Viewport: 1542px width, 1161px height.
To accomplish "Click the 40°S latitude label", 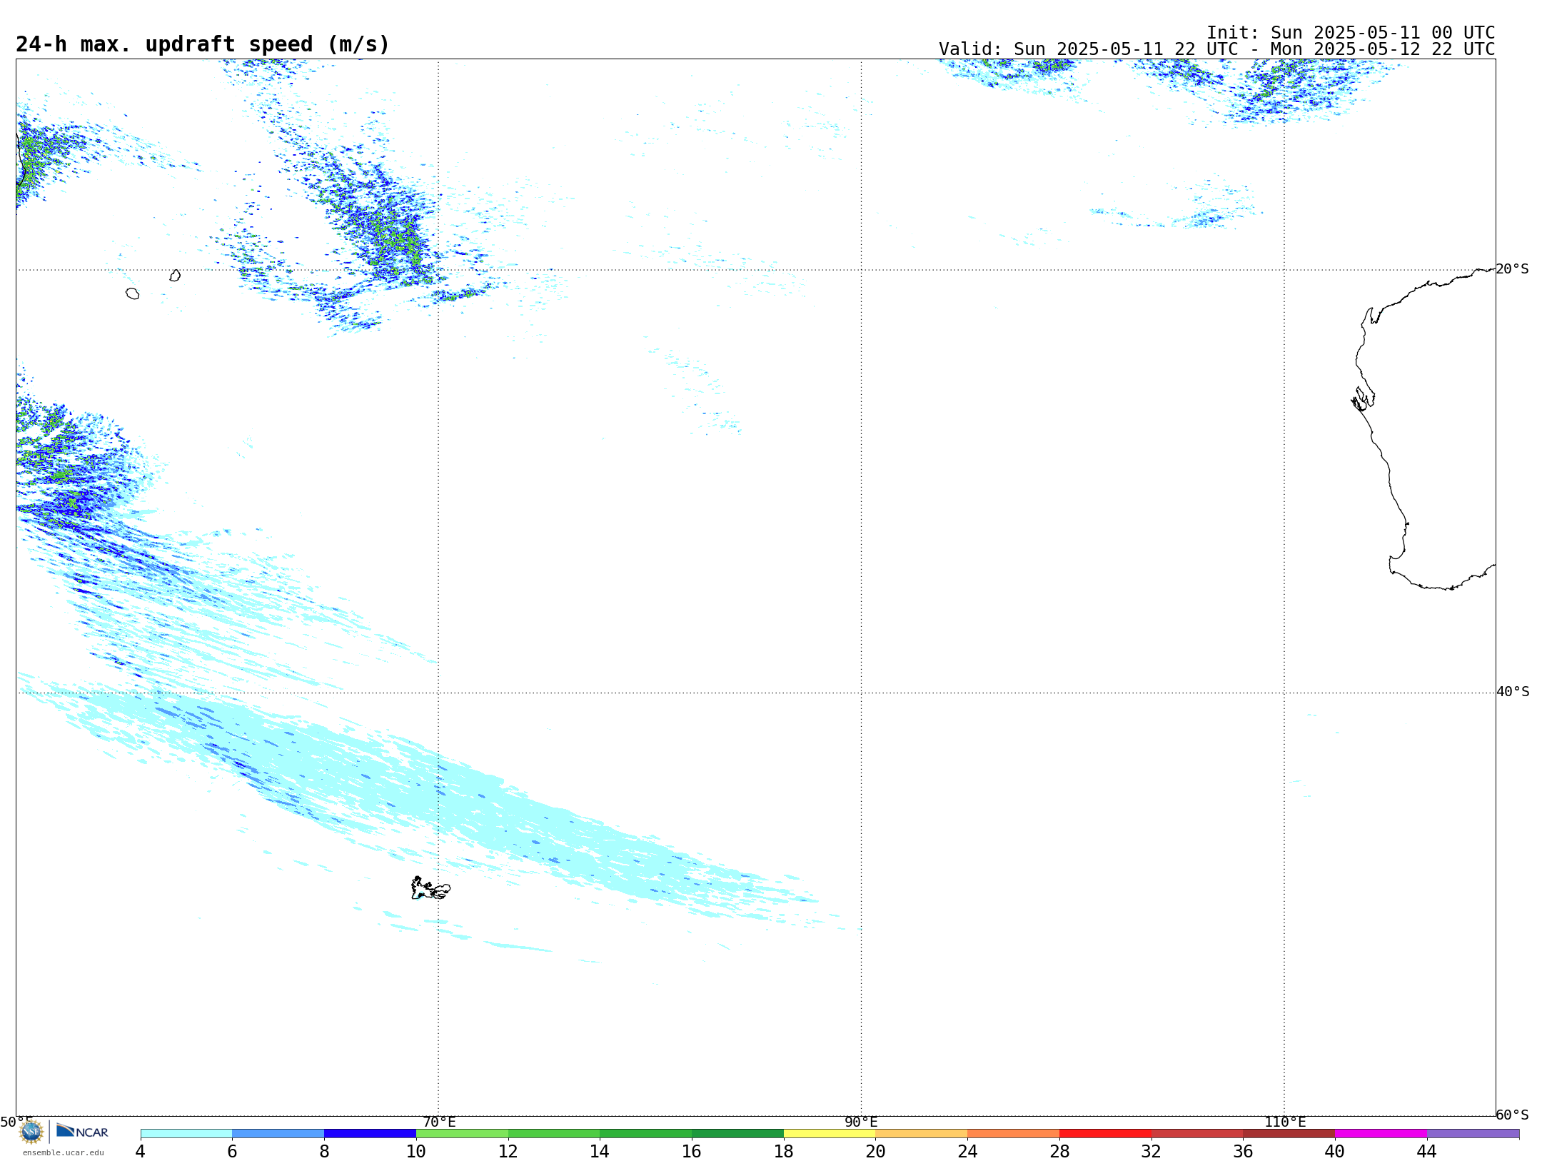I will 1513,692.
